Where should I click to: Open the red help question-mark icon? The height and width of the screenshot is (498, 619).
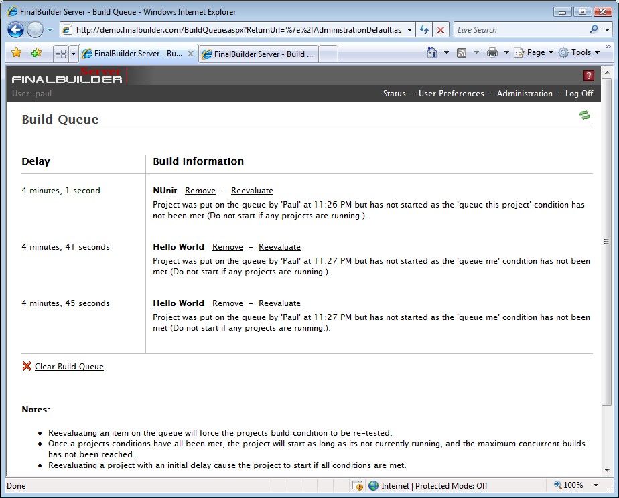589,76
